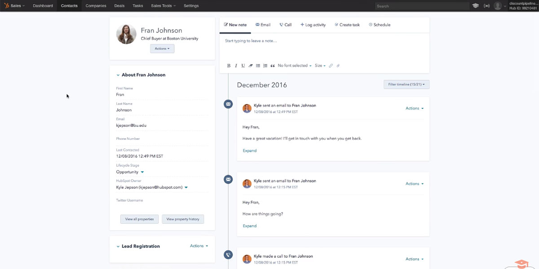Click View property history button
This screenshot has width=539, height=269.
pos(183,219)
